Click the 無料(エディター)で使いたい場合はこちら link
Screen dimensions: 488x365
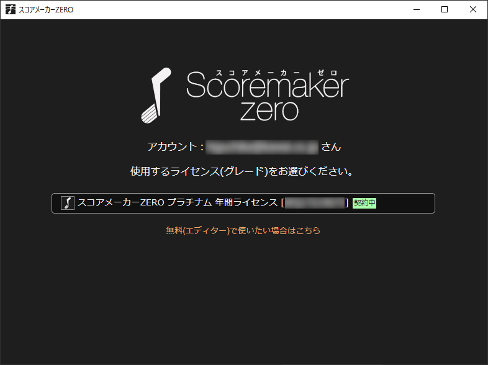[243, 230]
